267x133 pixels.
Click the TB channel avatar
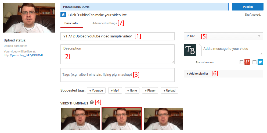click(190, 50)
